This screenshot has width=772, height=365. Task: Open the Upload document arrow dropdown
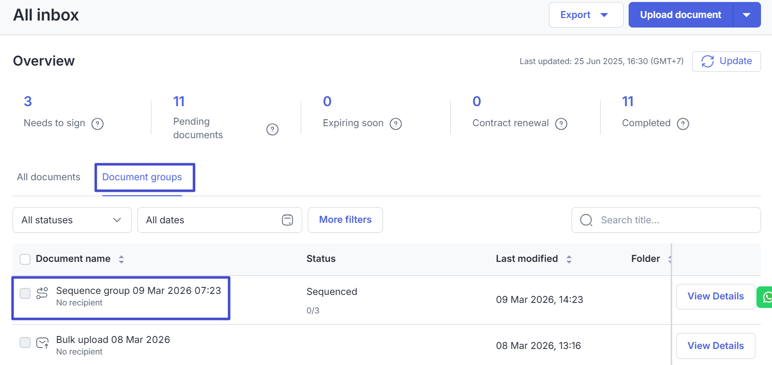tap(746, 15)
